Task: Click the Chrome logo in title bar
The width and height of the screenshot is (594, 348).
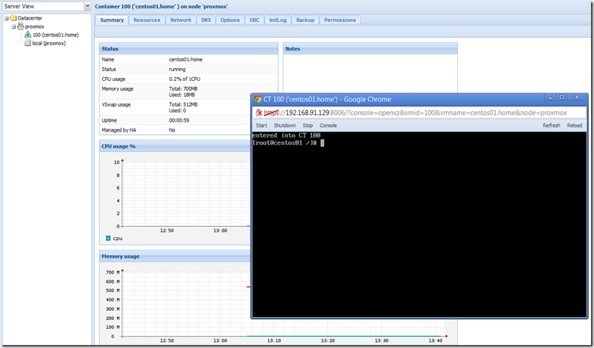Action: (x=258, y=99)
